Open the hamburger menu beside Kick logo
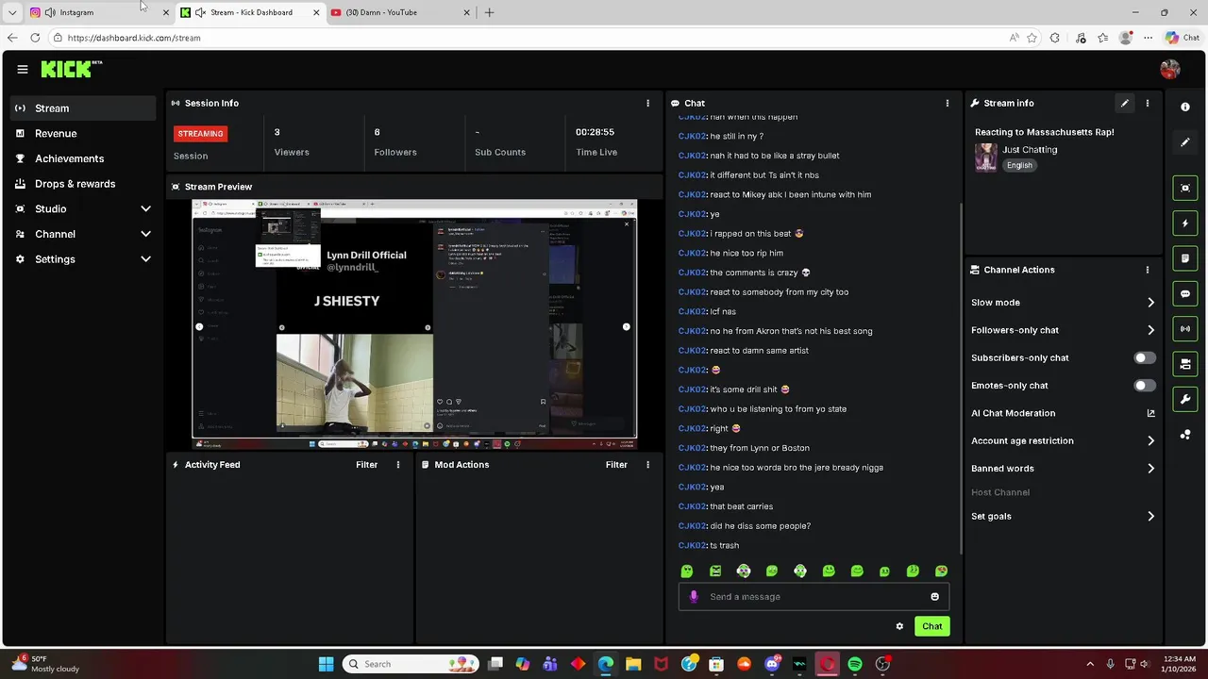 (22, 69)
